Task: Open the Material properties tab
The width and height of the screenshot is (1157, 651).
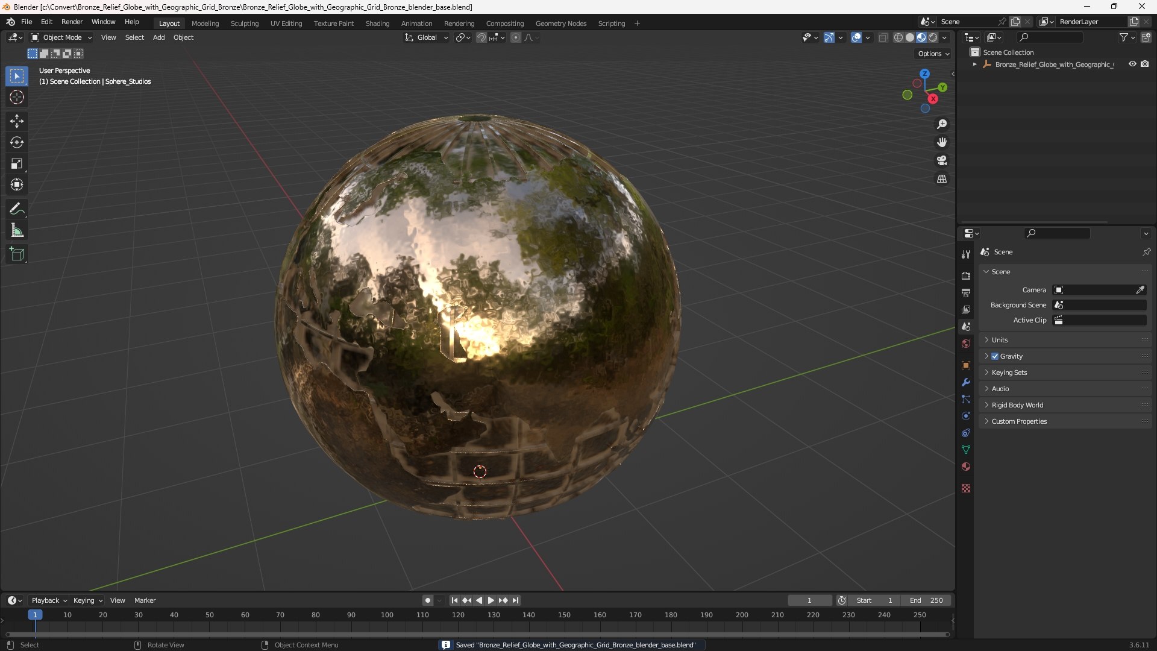Action: click(966, 467)
